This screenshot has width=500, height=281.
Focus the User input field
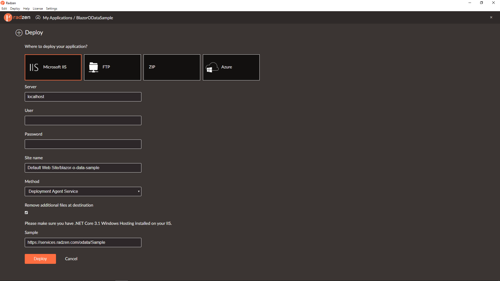coord(83,120)
